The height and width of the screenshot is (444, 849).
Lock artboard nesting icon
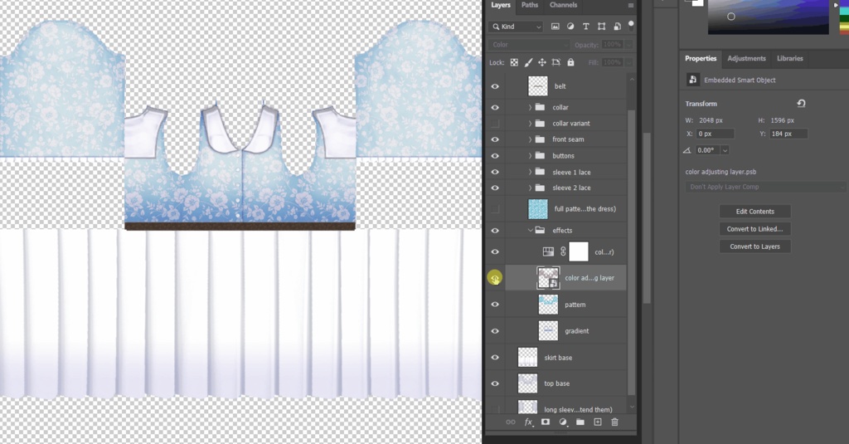(556, 62)
